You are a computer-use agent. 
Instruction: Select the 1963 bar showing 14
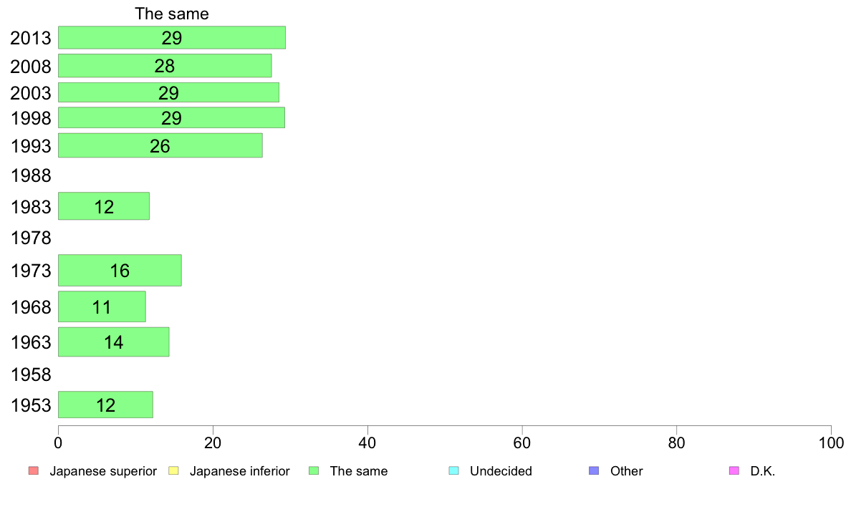click(x=113, y=342)
